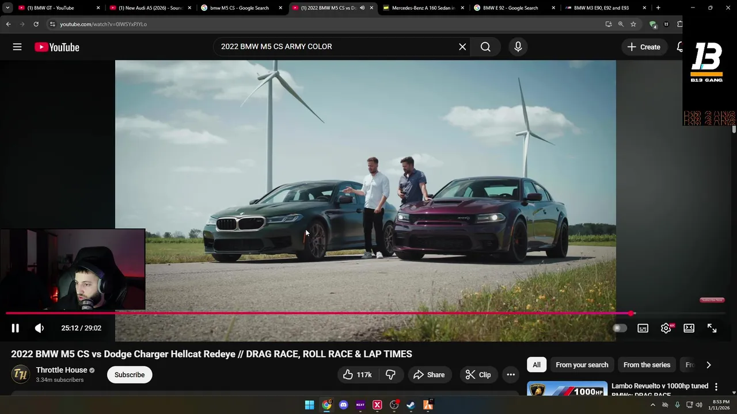Clear the YouTube search box text
Screen dimensions: 737x414
pos(462,47)
